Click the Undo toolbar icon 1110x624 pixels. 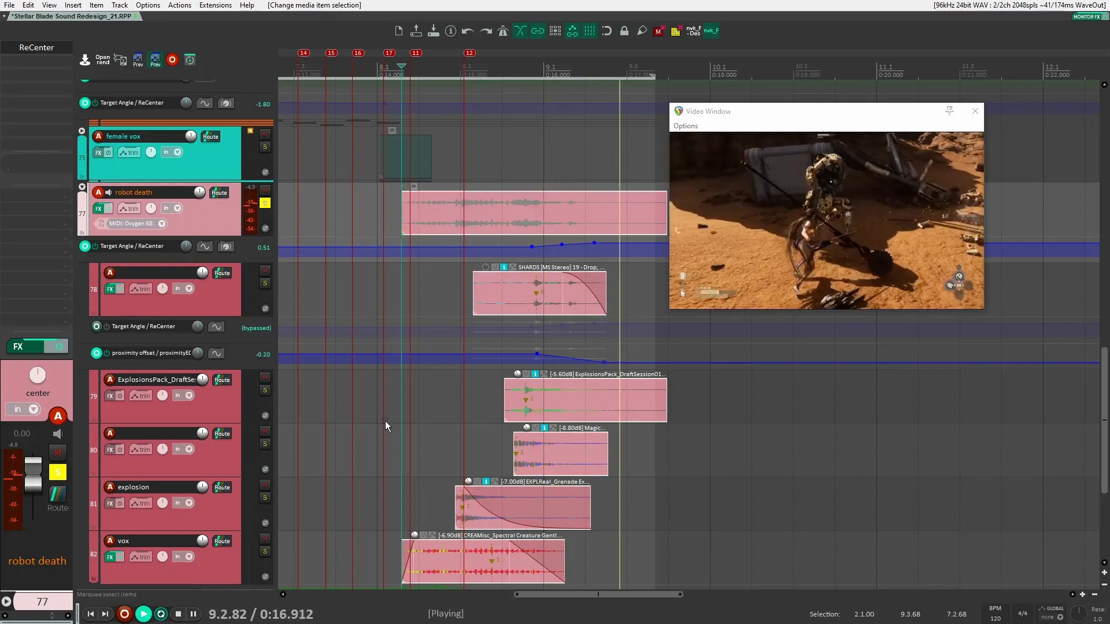click(467, 31)
